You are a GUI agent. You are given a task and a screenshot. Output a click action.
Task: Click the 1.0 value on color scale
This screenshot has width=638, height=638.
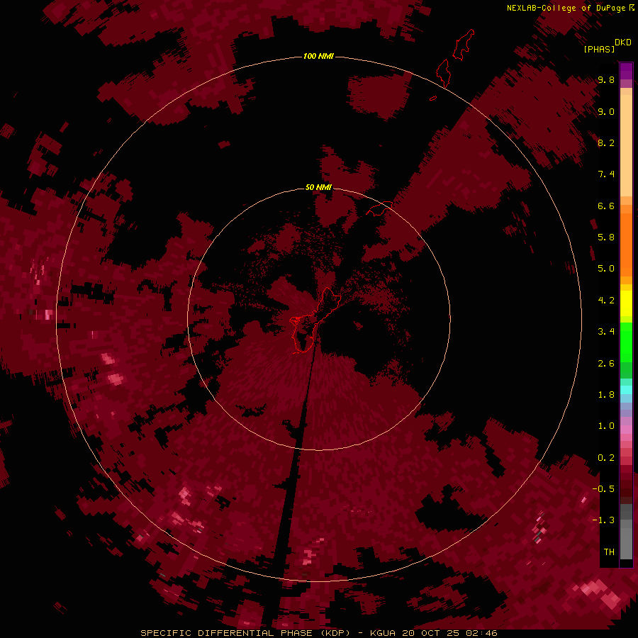pos(606,426)
